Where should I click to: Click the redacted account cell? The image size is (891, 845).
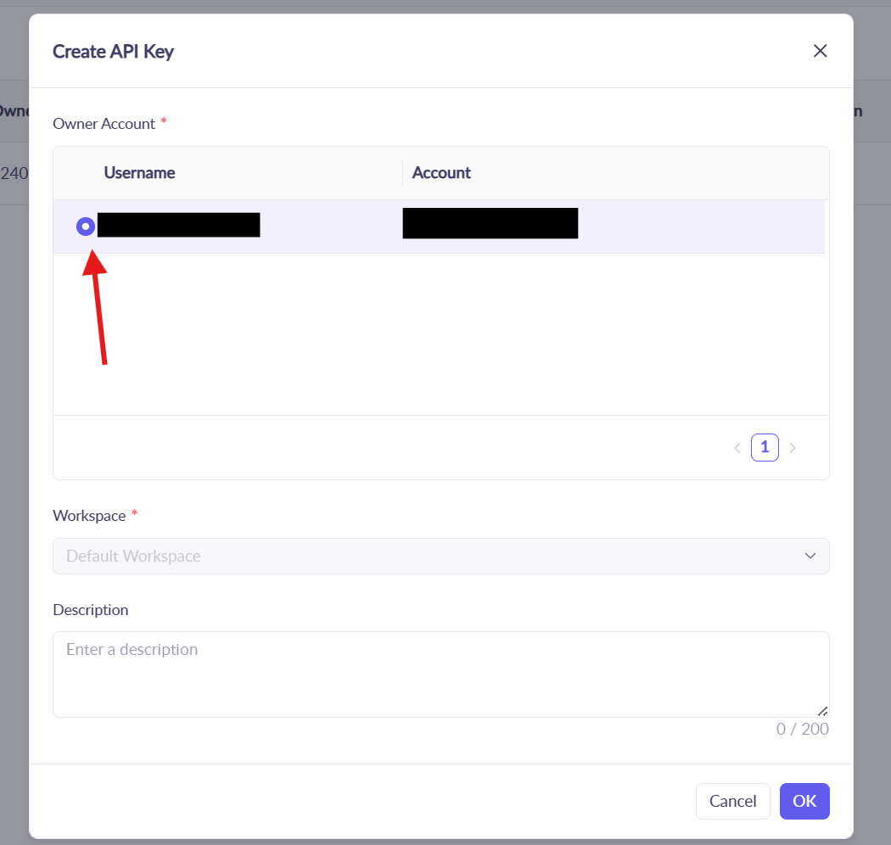[x=490, y=223]
